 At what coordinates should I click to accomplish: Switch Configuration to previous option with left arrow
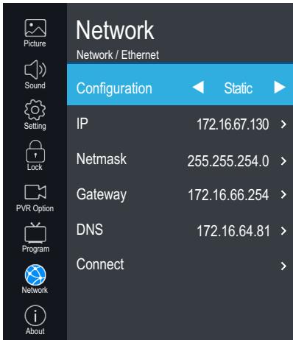coord(198,88)
